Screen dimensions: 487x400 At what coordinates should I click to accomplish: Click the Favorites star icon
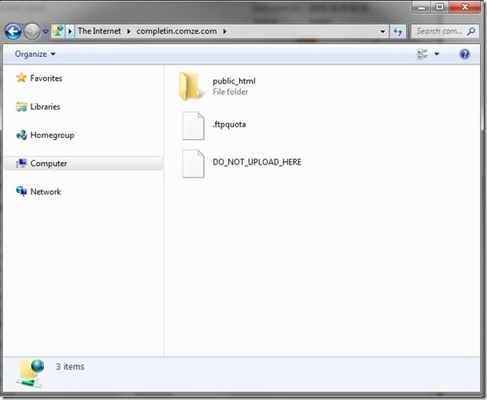(x=21, y=78)
